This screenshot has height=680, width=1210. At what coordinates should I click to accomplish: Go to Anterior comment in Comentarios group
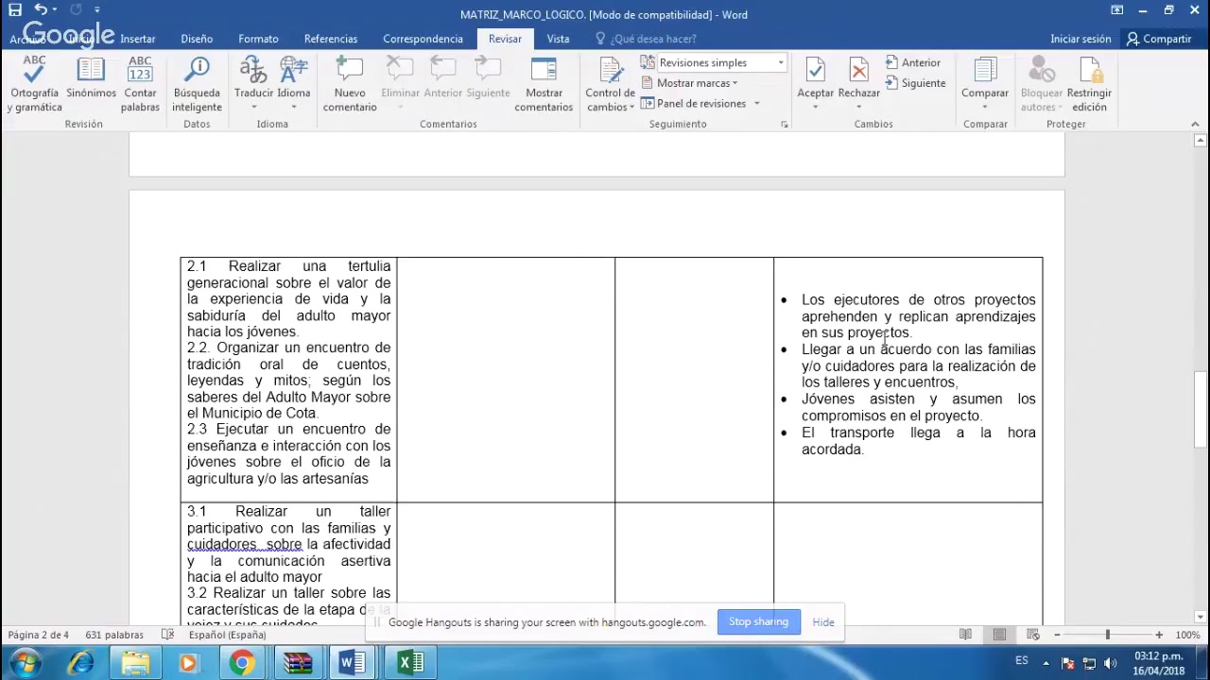point(442,77)
